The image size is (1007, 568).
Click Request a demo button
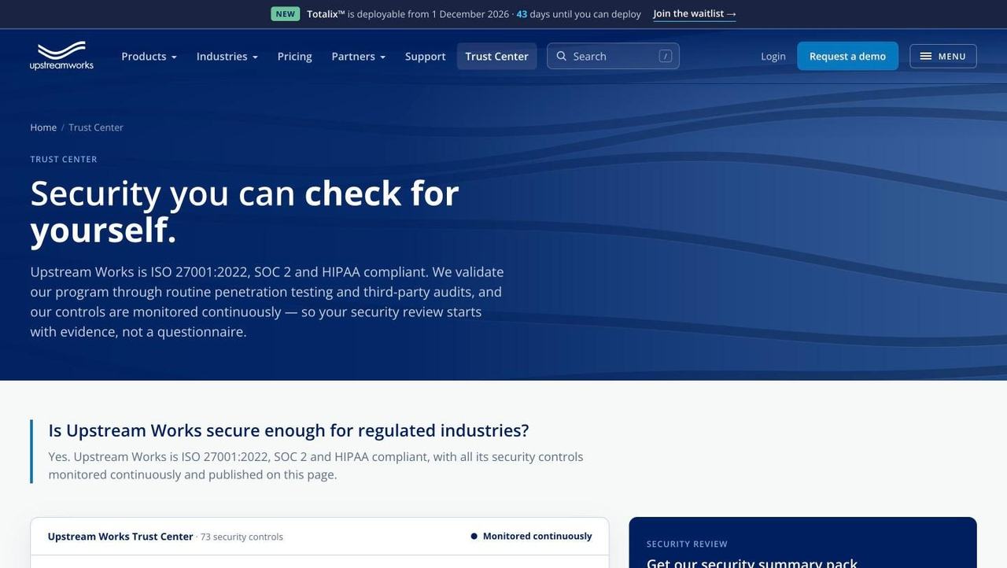point(848,56)
